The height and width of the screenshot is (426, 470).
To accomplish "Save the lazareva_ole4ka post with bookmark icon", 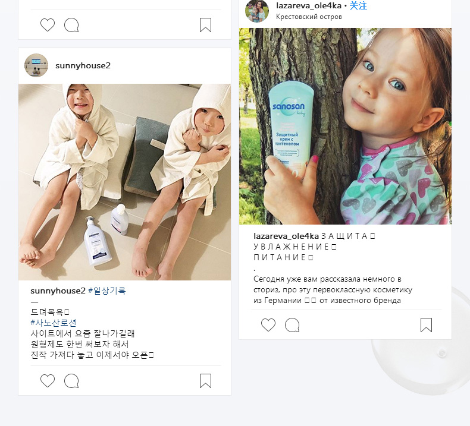I will click(426, 325).
